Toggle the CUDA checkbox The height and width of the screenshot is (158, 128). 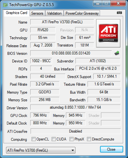coord(53,139)
